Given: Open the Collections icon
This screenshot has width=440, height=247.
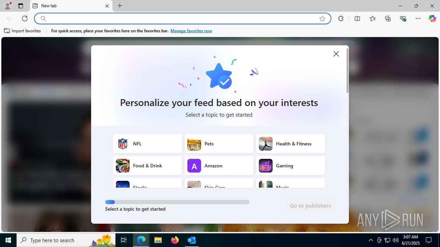Looking at the screenshot, I should tap(388, 19).
